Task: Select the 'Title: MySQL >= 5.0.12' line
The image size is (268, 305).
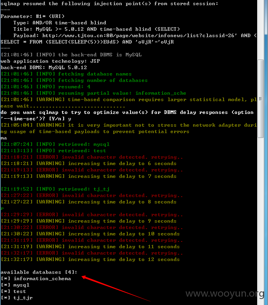Action: point(97,29)
